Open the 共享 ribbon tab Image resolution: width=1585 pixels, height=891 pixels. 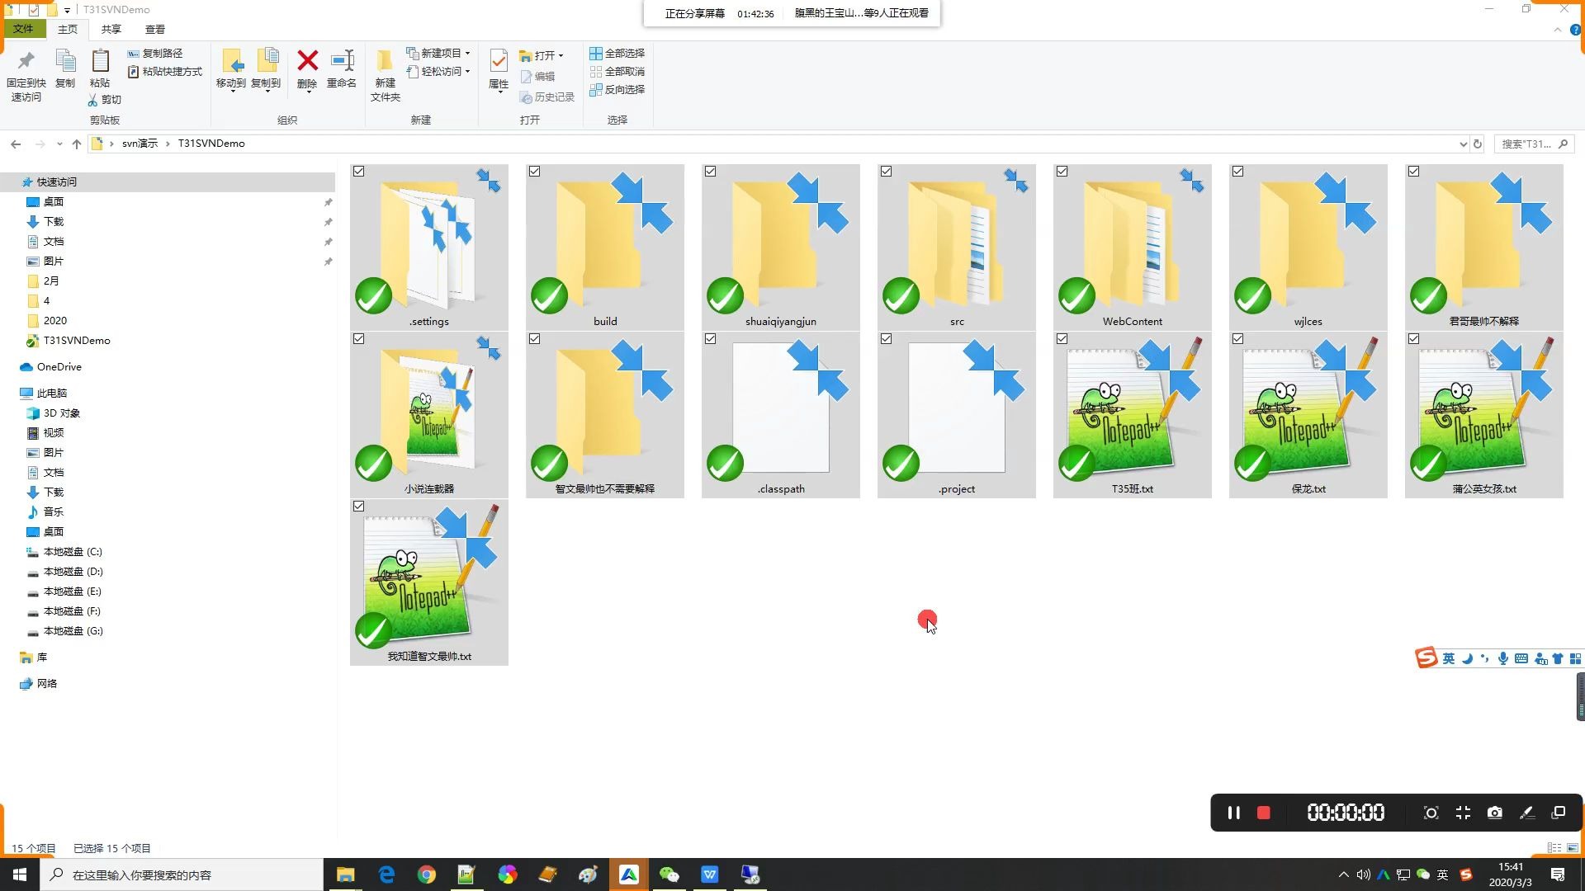[111, 29]
